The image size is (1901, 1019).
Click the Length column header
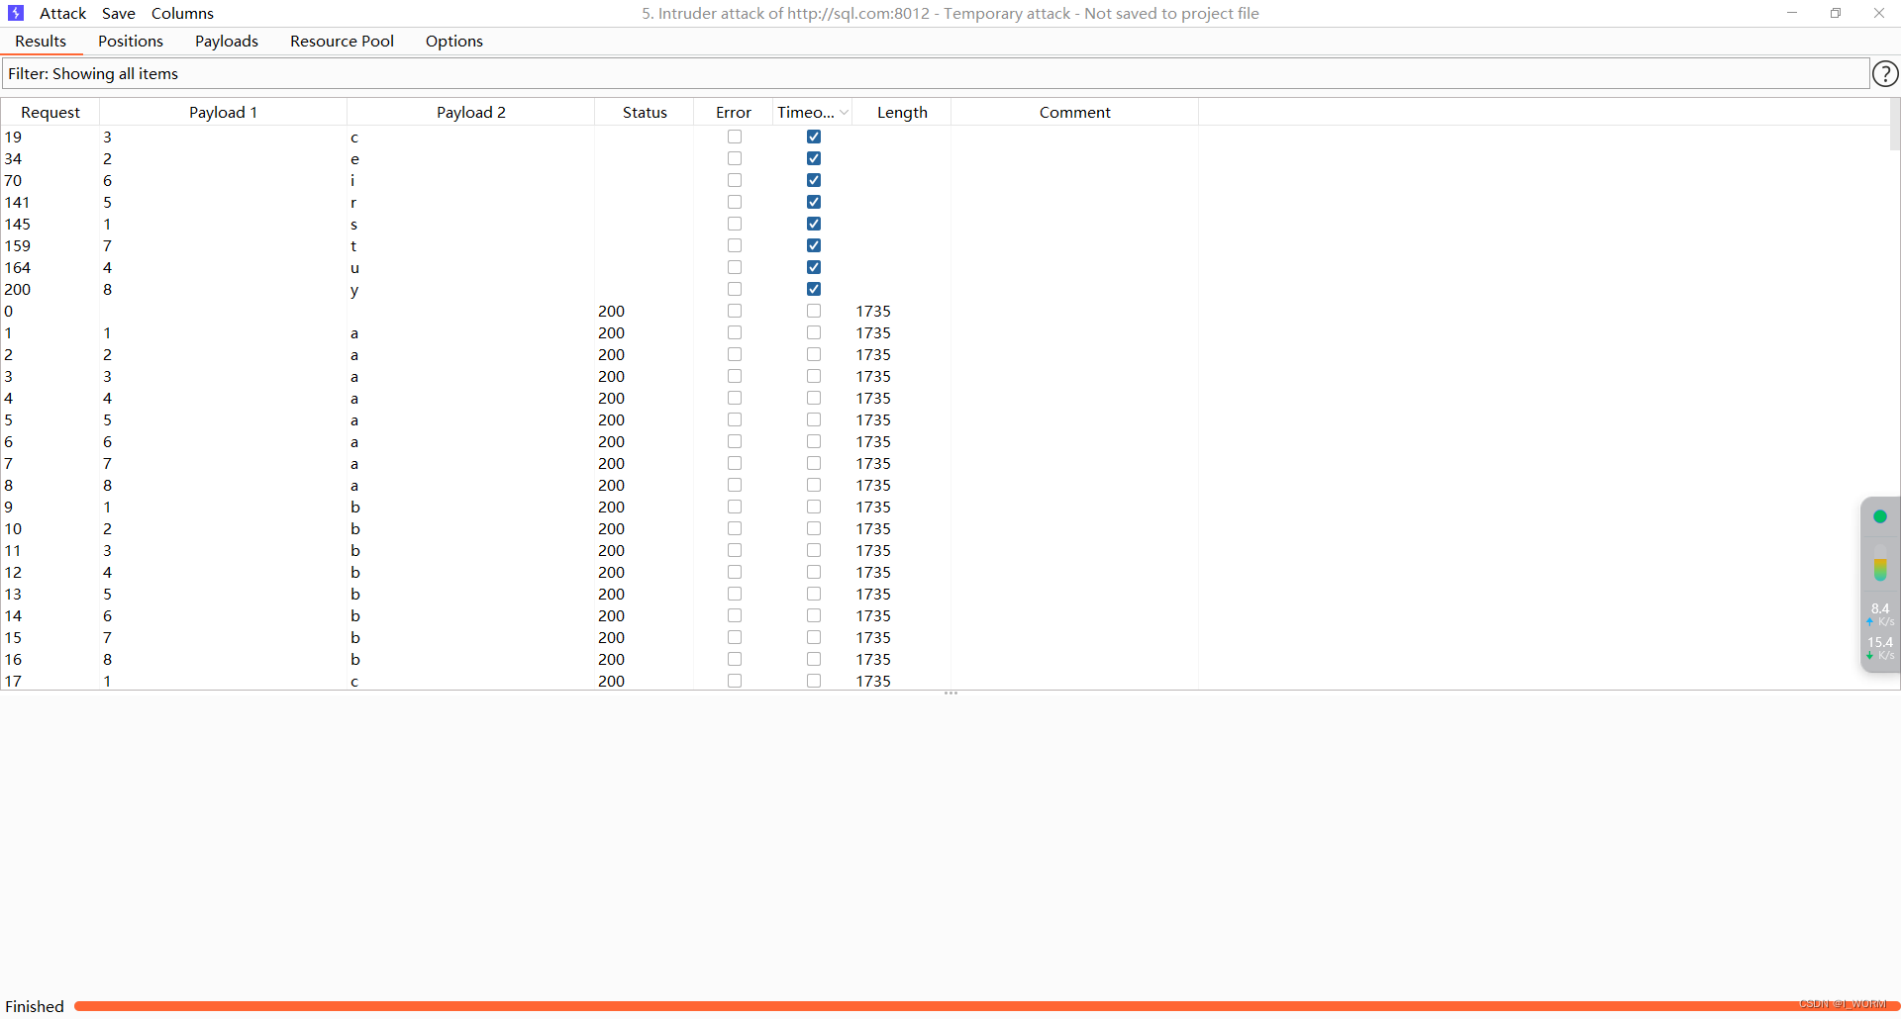click(902, 112)
